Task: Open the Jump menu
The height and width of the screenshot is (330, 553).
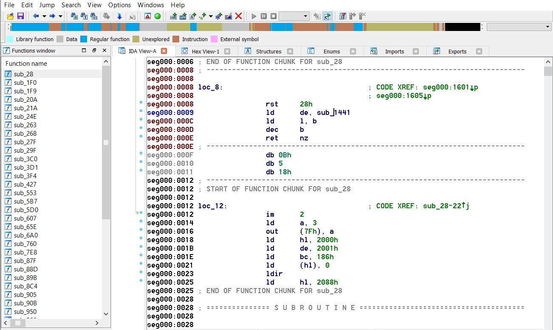Action: click(x=47, y=5)
